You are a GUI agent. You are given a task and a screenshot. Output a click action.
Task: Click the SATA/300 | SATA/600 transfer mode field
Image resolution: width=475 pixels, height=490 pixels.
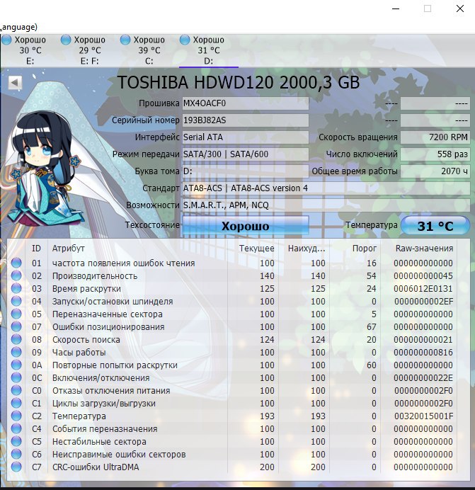pyautogui.click(x=246, y=154)
